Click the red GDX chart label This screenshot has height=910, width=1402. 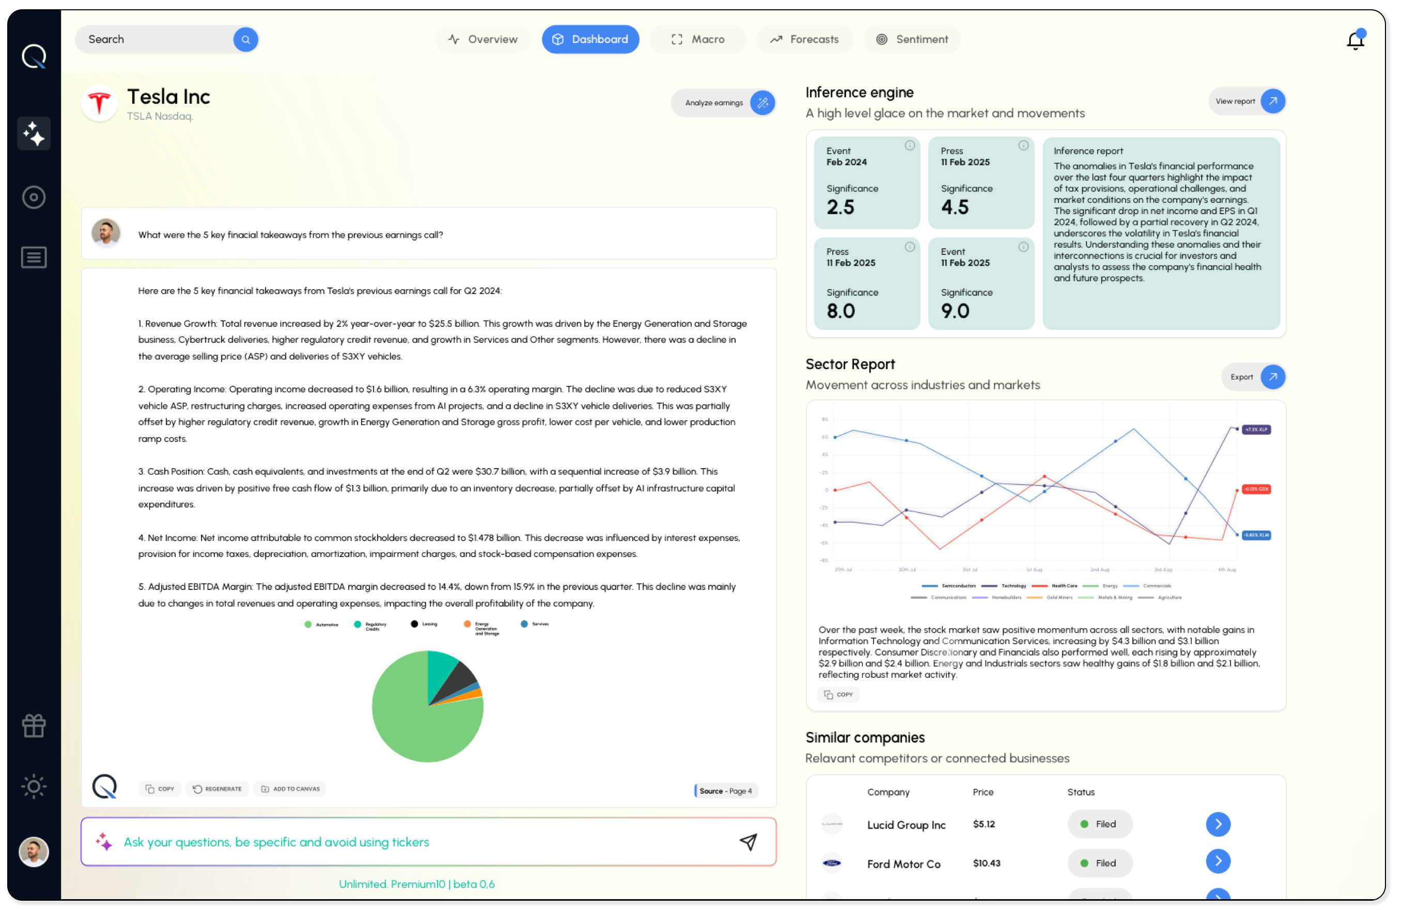[x=1257, y=490]
